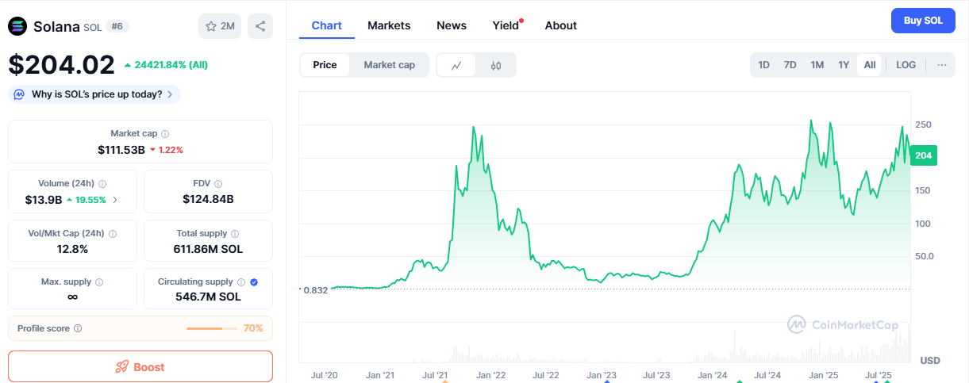Toggle the LOG scale option
Viewport: 969px width, 383px height.
906,65
